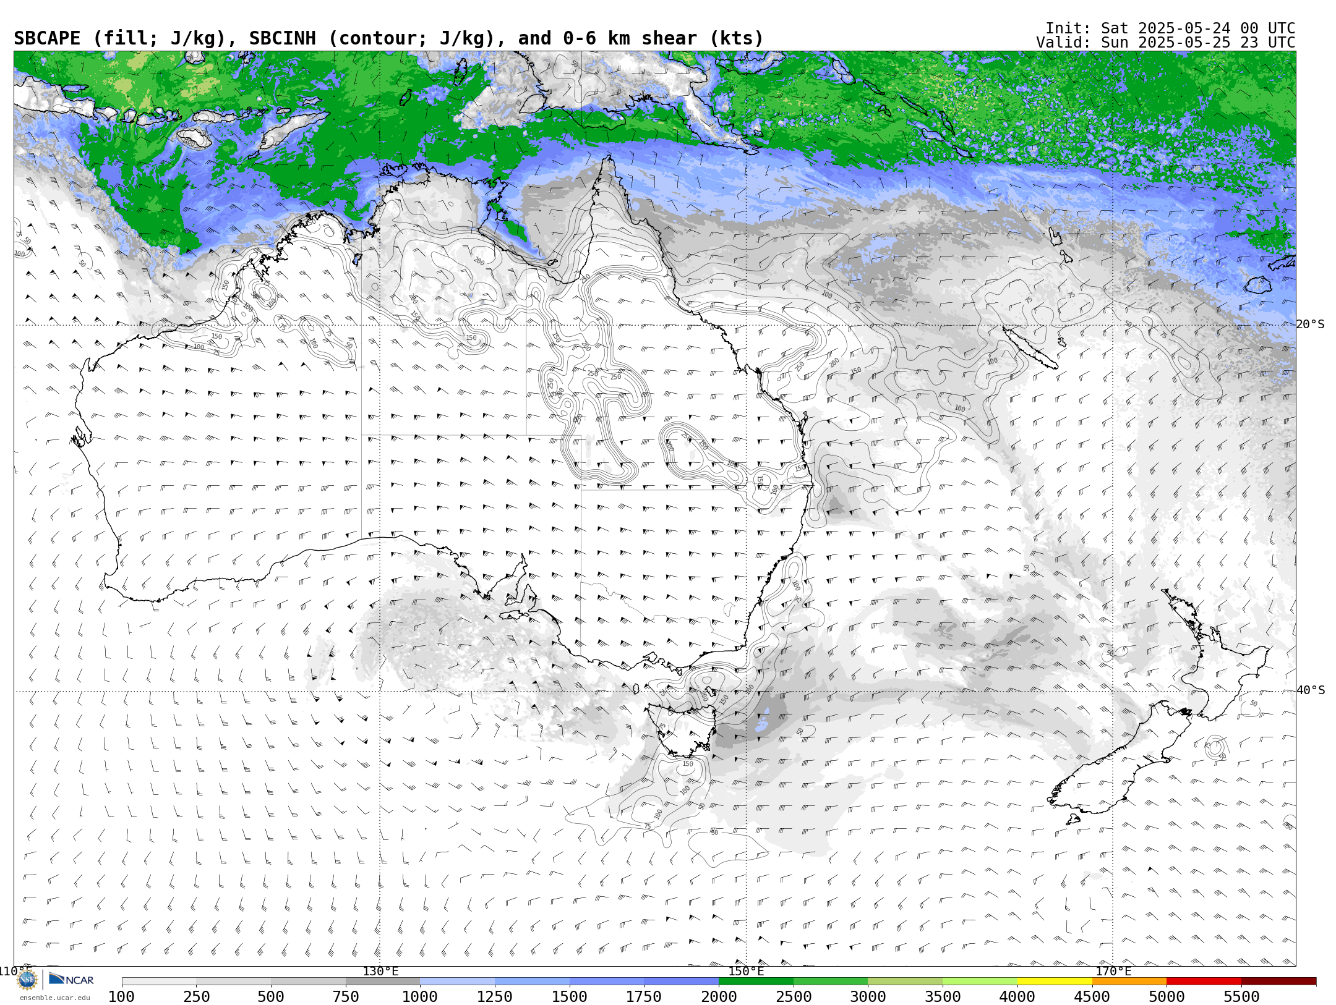Click the 750 value on the colorbar
1336x1005 pixels.
(x=346, y=996)
